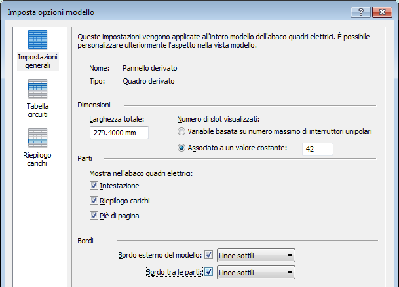The image size is (399, 287).
Task: Toggle the Riepilogo carichi checkbox
Action: point(94,201)
